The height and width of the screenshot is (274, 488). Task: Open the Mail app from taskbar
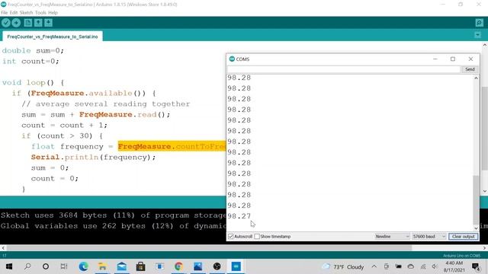(122, 266)
